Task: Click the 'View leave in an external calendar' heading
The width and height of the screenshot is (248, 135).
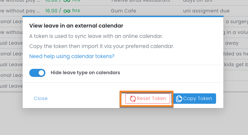Action: point(76,26)
